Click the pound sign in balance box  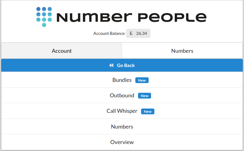click(131, 33)
